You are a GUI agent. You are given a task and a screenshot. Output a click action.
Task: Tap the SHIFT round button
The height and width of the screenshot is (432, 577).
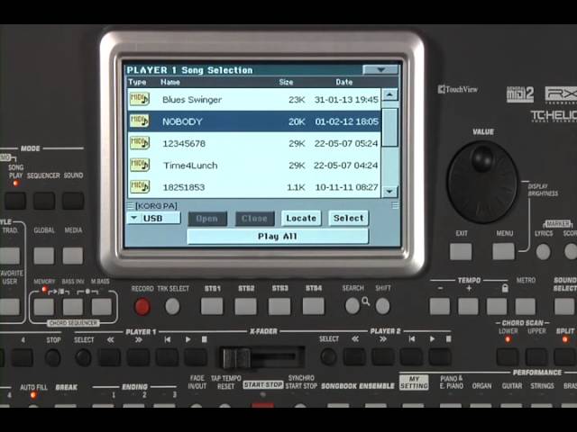click(x=382, y=306)
